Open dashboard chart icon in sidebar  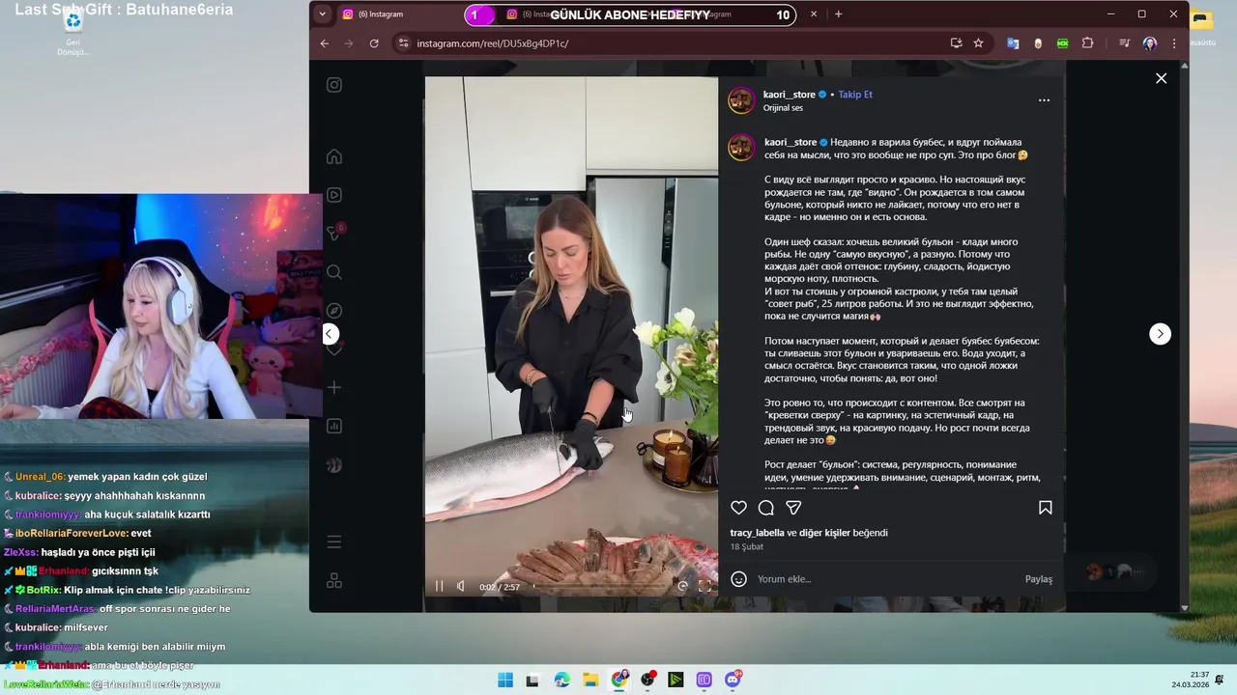point(334,426)
